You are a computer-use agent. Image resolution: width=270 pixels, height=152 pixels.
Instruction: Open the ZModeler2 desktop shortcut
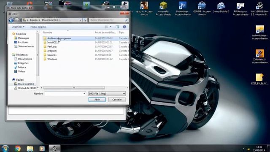[x=260, y=57]
